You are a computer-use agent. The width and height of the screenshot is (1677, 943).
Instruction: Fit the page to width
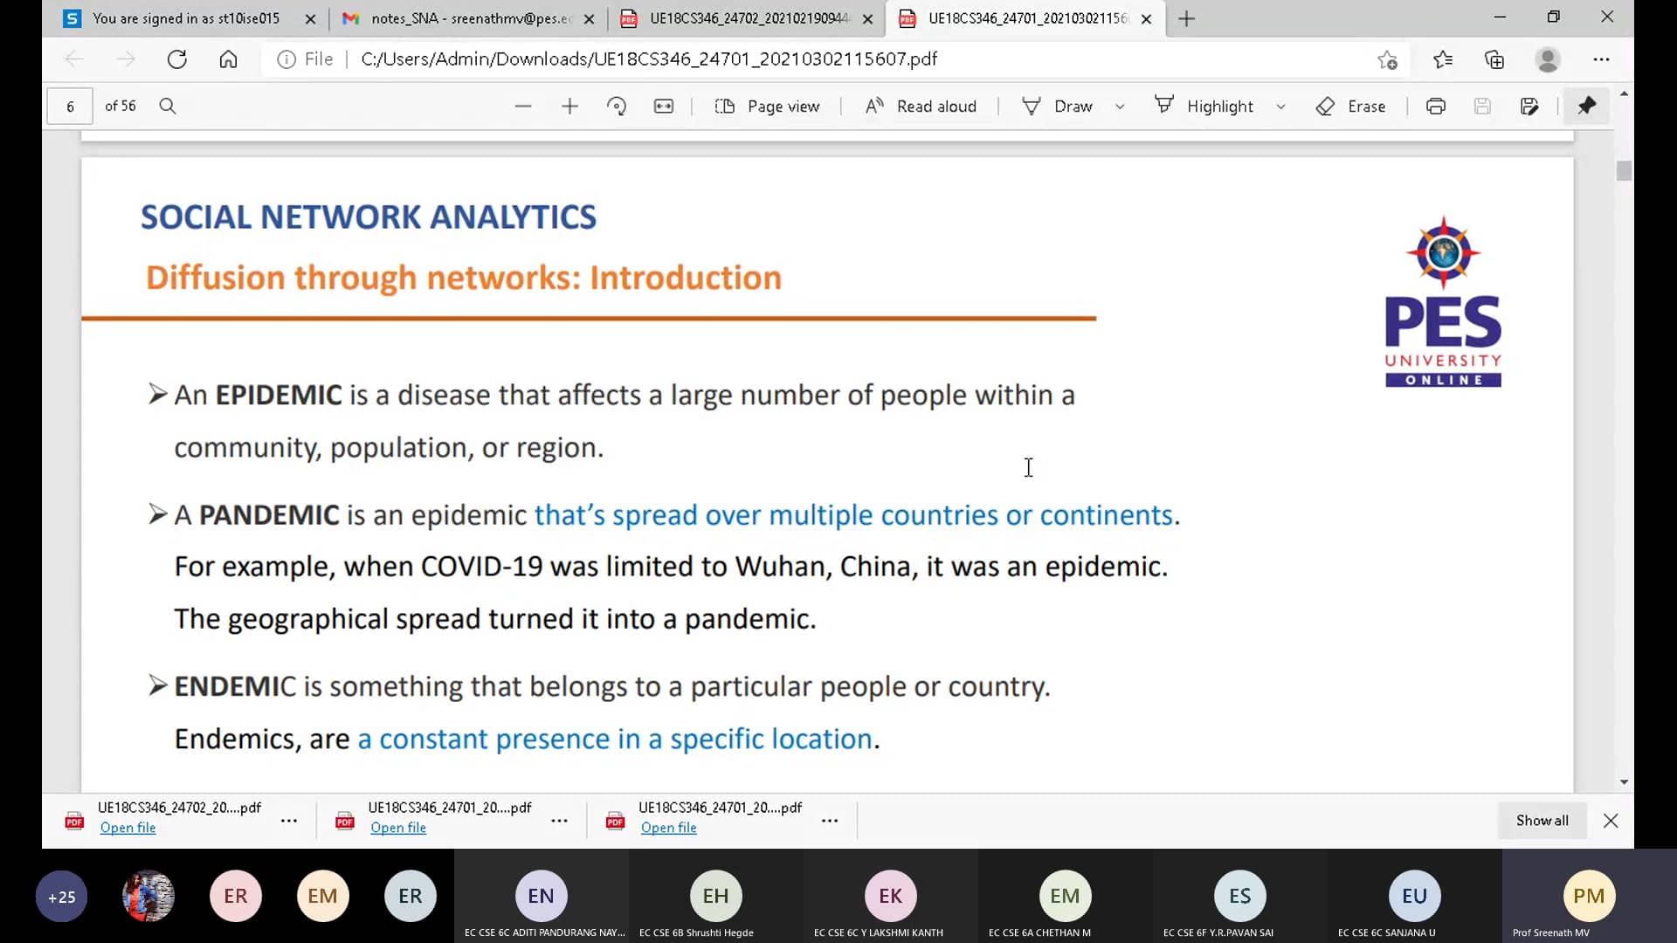click(664, 106)
